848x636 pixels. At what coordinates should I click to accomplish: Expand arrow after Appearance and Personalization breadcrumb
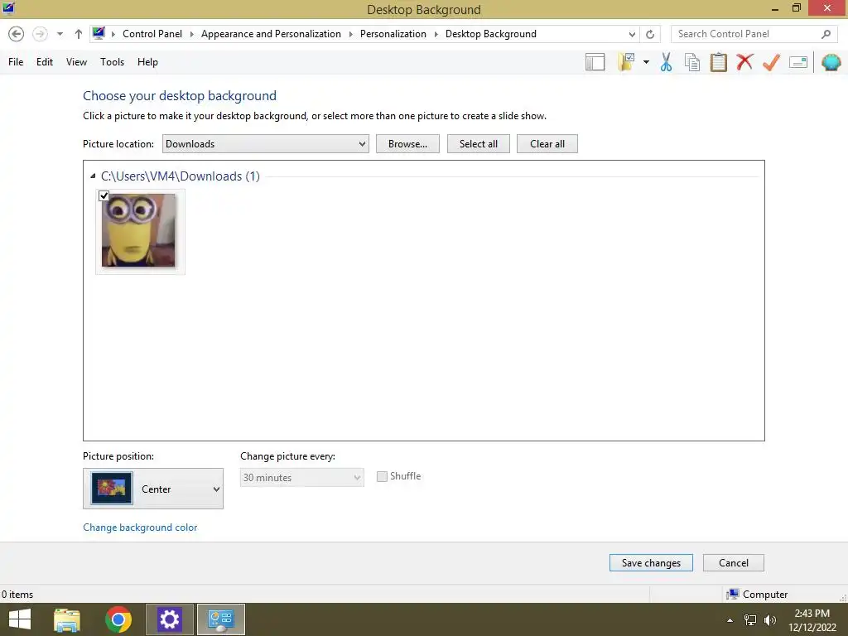[x=350, y=34]
